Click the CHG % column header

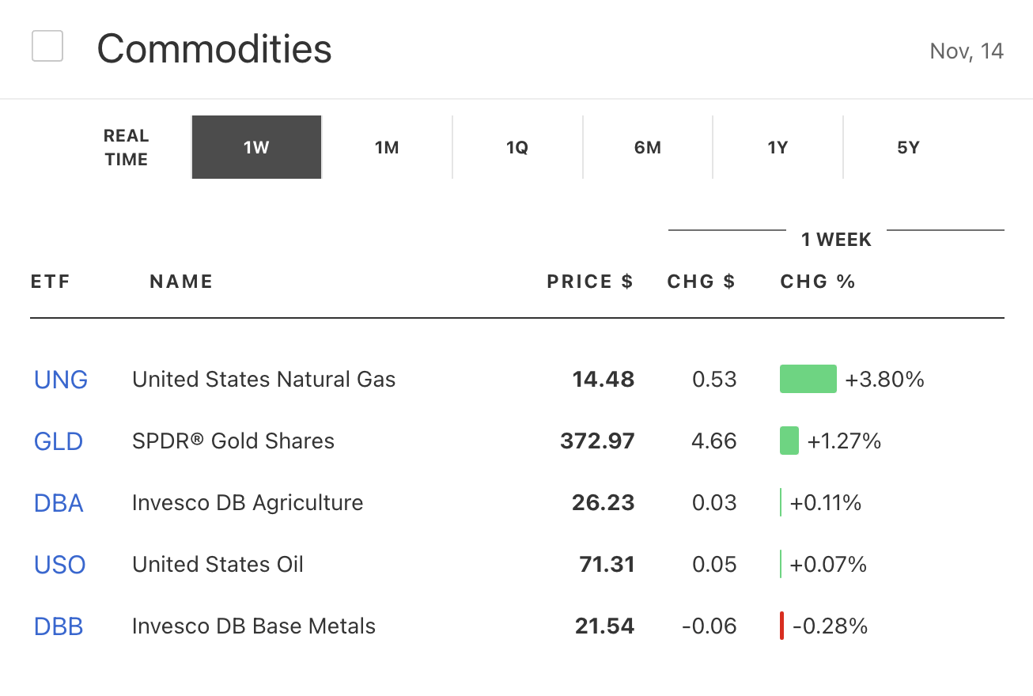tap(818, 282)
